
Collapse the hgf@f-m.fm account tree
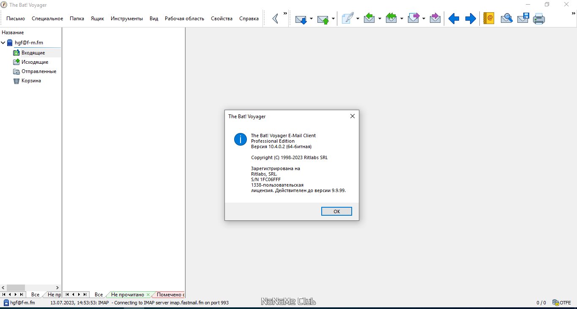[x=3, y=43]
